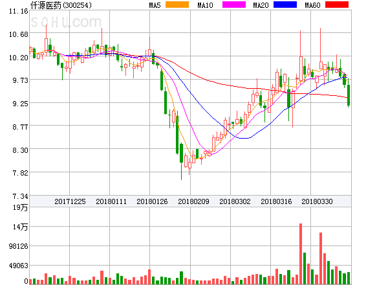Click the 49063 volume axis label
The height and width of the screenshot is (285, 388).
[19, 266]
